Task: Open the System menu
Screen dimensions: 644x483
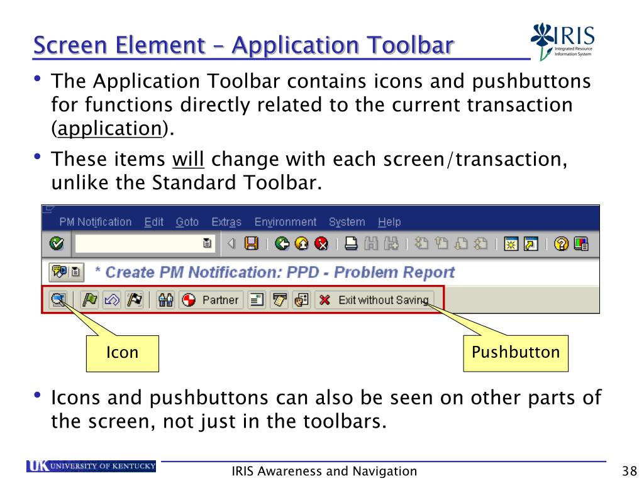Action: coord(347,222)
